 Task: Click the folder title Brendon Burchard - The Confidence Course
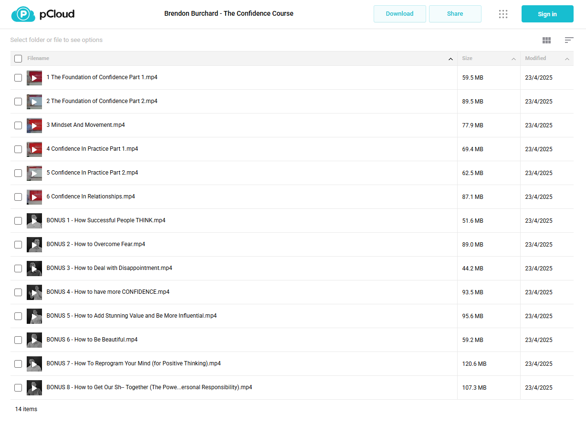[229, 13]
